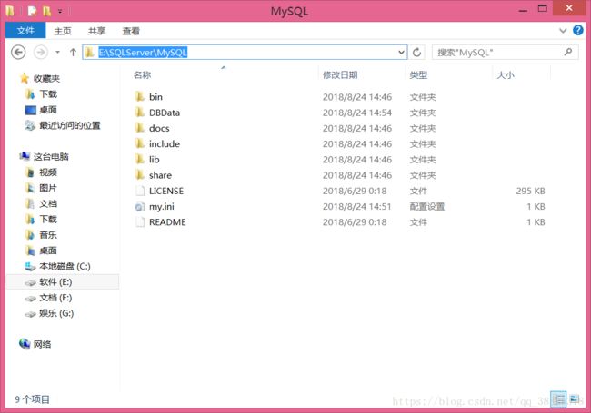Open 桌面 under 这台电脑
The height and width of the screenshot is (413, 591).
pyautogui.click(x=48, y=251)
